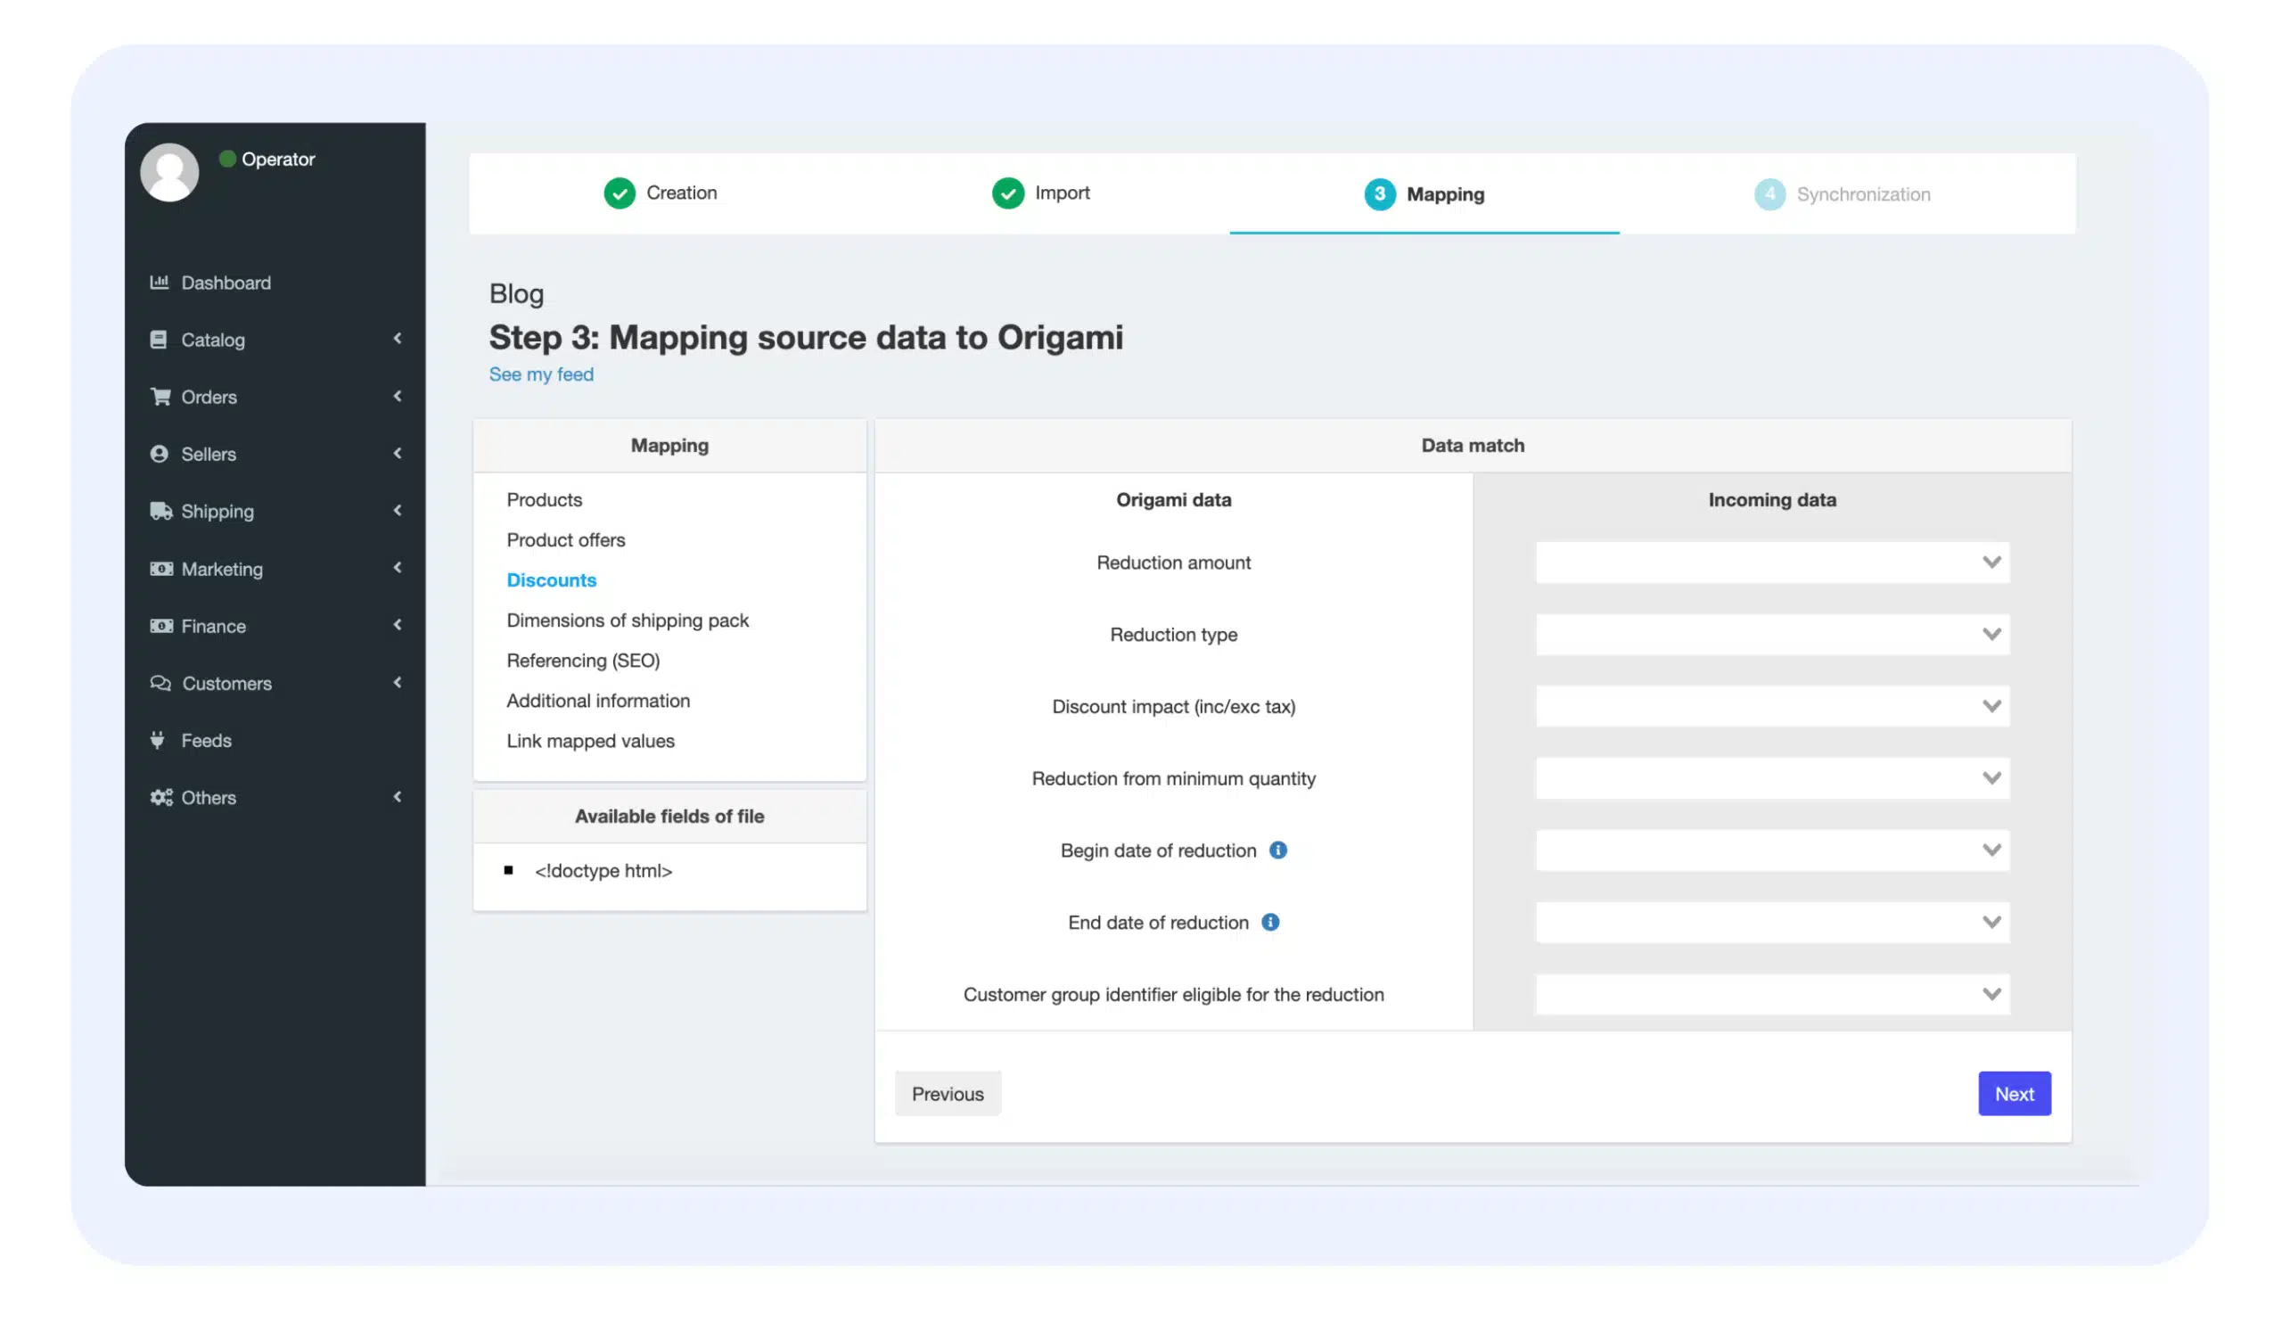Open the Reduction type incoming data dropdown
Image resolution: width=2282 pixels, height=1331 pixels.
1772,634
